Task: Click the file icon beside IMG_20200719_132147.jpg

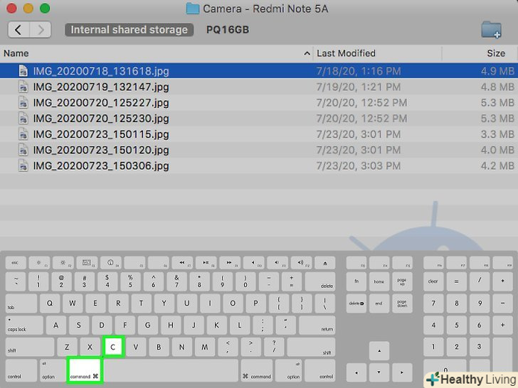Action: (23, 87)
